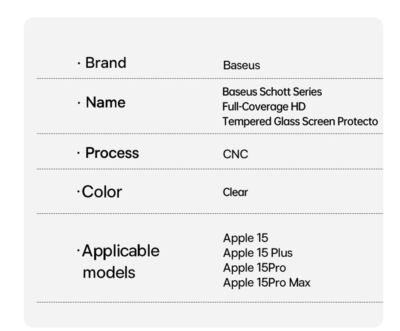Select the Clear color value
The width and height of the screenshot is (400, 331).
[235, 192]
